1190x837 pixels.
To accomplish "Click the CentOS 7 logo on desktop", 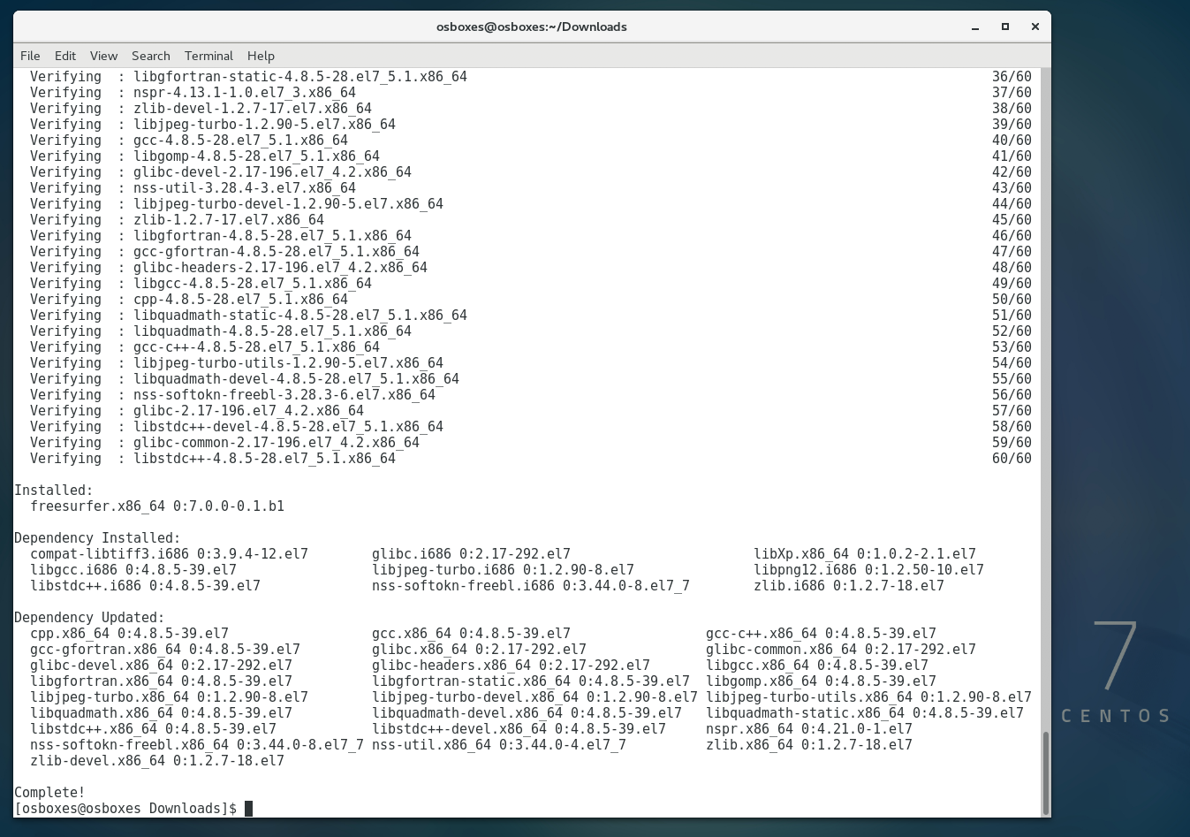I will tap(1116, 672).
